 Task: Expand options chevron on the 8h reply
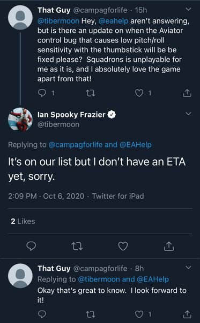click(188, 268)
